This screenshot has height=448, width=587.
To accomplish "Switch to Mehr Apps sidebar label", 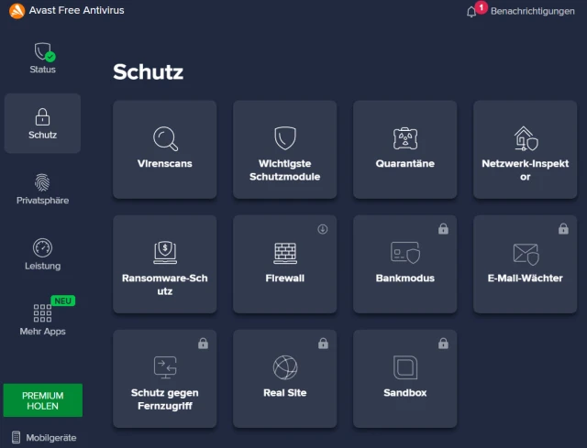I will pyautogui.click(x=43, y=332).
